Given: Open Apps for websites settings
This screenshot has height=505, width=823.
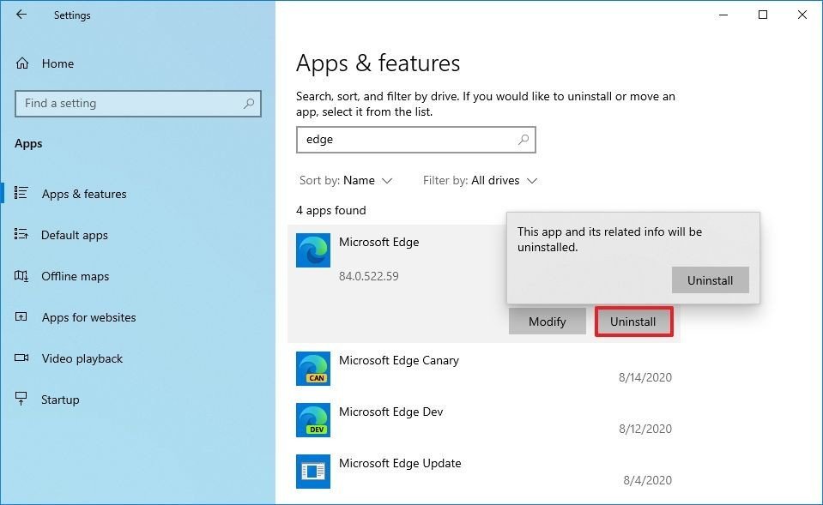Looking at the screenshot, I should pyautogui.click(x=88, y=317).
